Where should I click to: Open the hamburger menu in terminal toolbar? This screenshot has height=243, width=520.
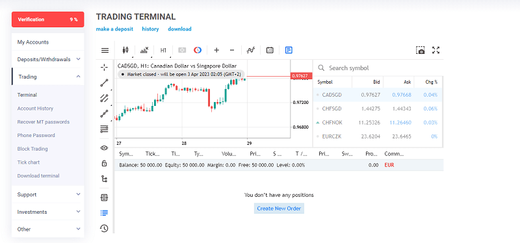[x=105, y=51]
